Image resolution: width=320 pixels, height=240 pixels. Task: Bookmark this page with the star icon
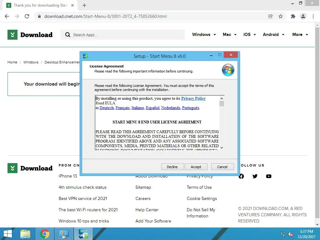[x=281, y=16]
